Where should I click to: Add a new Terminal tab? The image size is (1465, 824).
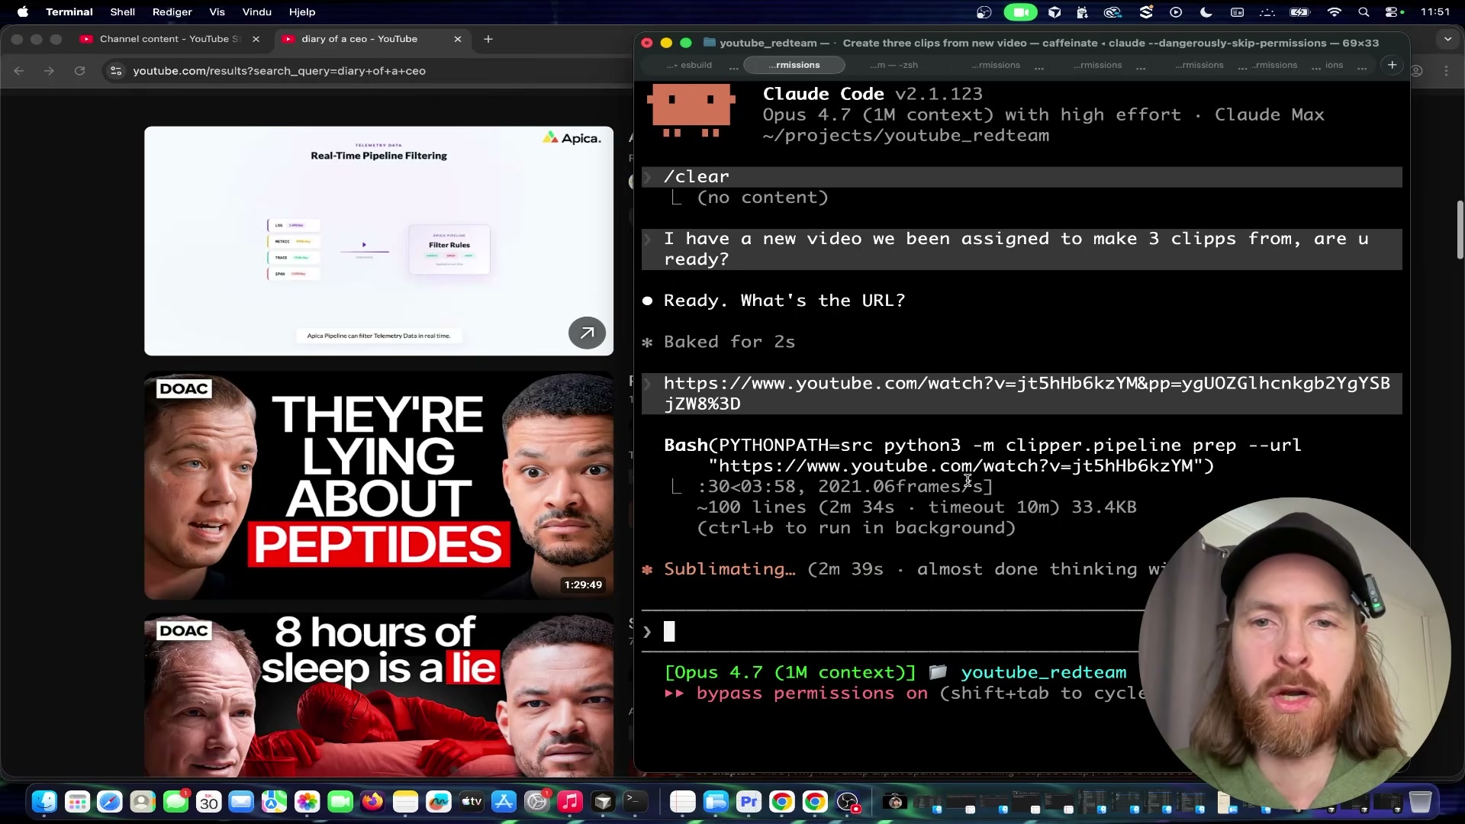[1393, 65]
